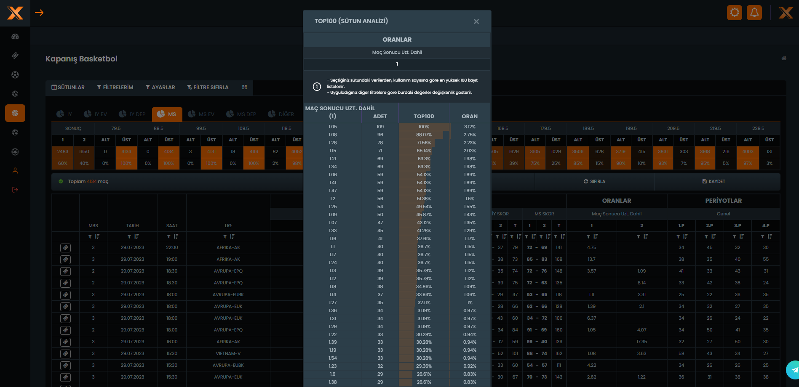Close the TOP100 Sütun Analizi dialog
This screenshot has width=799, height=387.
(x=476, y=21)
